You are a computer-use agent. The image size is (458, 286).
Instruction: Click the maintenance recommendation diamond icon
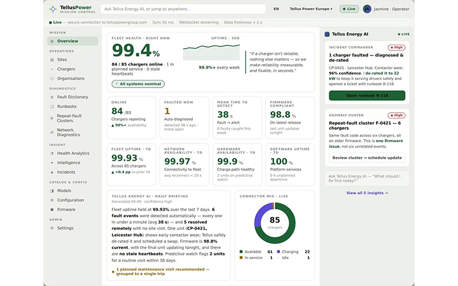113,272
